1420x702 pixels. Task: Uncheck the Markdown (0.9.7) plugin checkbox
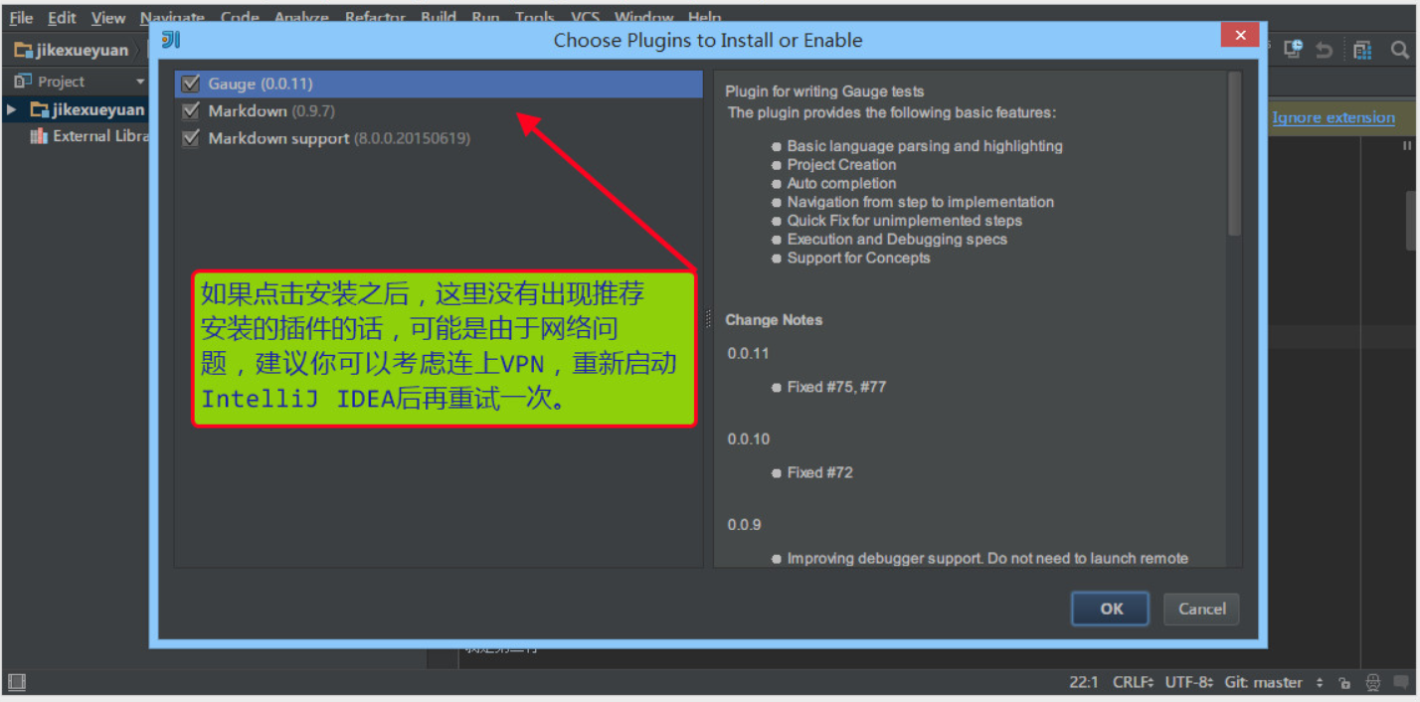point(191,111)
